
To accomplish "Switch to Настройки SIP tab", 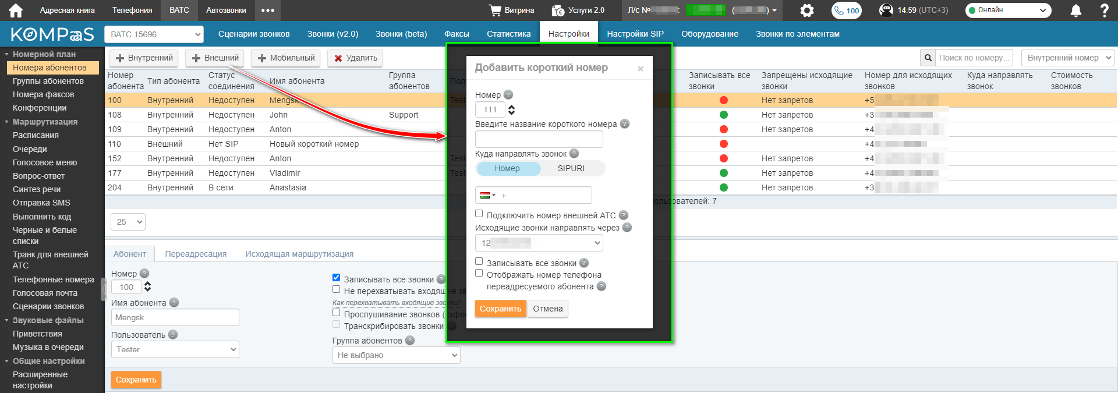I will pyautogui.click(x=635, y=34).
